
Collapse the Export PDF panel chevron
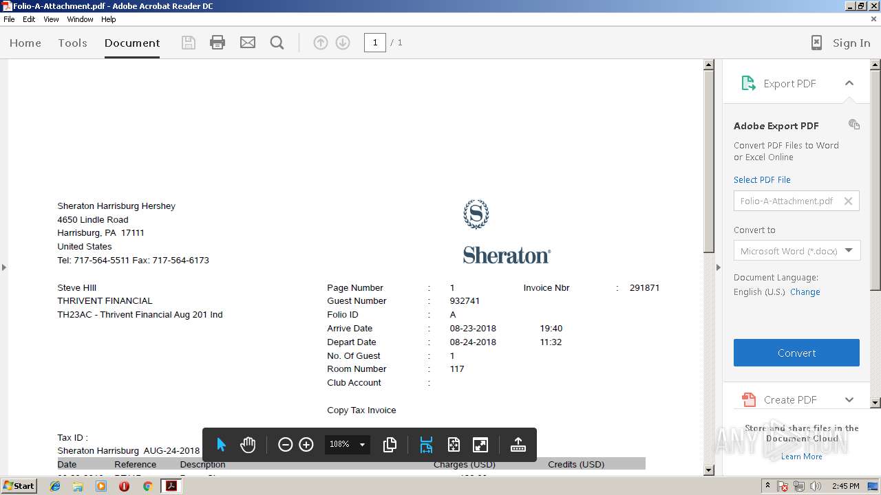tap(849, 83)
